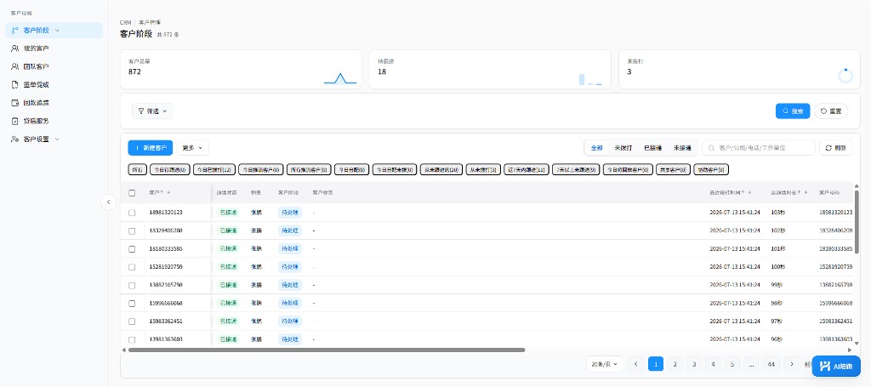Open the 更多 dropdown
The width and height of the screenshot is (871, 387).
193,148
